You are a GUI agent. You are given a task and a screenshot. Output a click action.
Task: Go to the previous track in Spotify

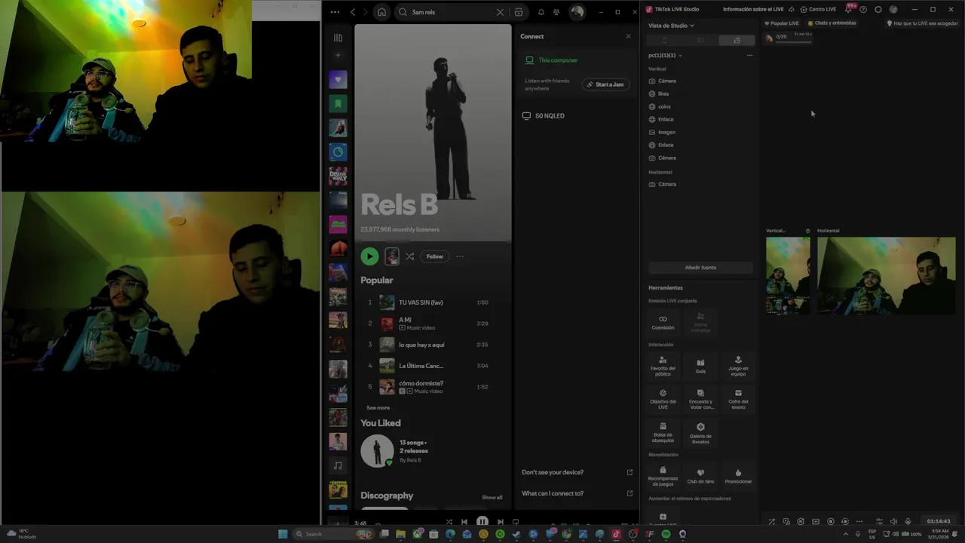tap(464, 522)
